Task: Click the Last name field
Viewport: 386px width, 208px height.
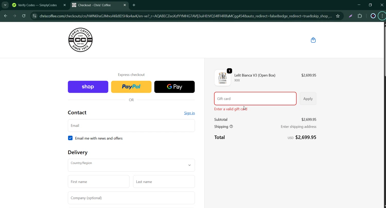Action: click(164, 181)
